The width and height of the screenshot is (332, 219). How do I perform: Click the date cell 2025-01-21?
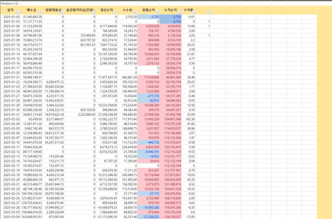pos(10,78)
